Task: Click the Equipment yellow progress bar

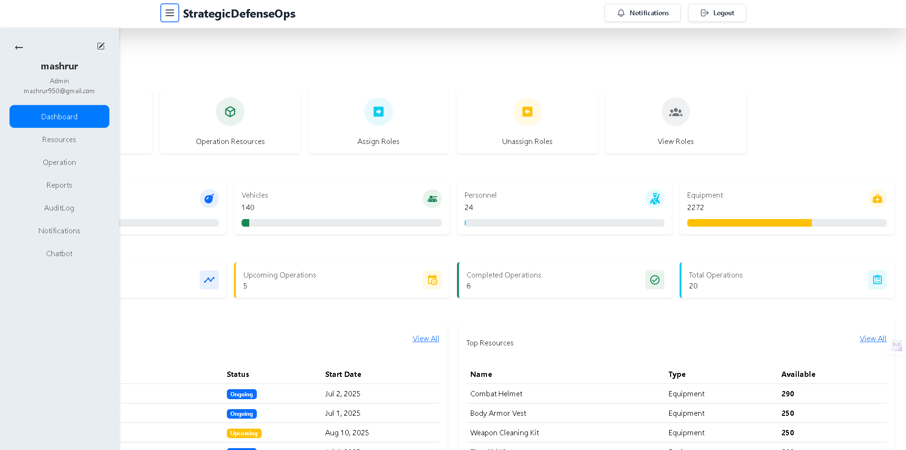Action: (x=749, y=223)
